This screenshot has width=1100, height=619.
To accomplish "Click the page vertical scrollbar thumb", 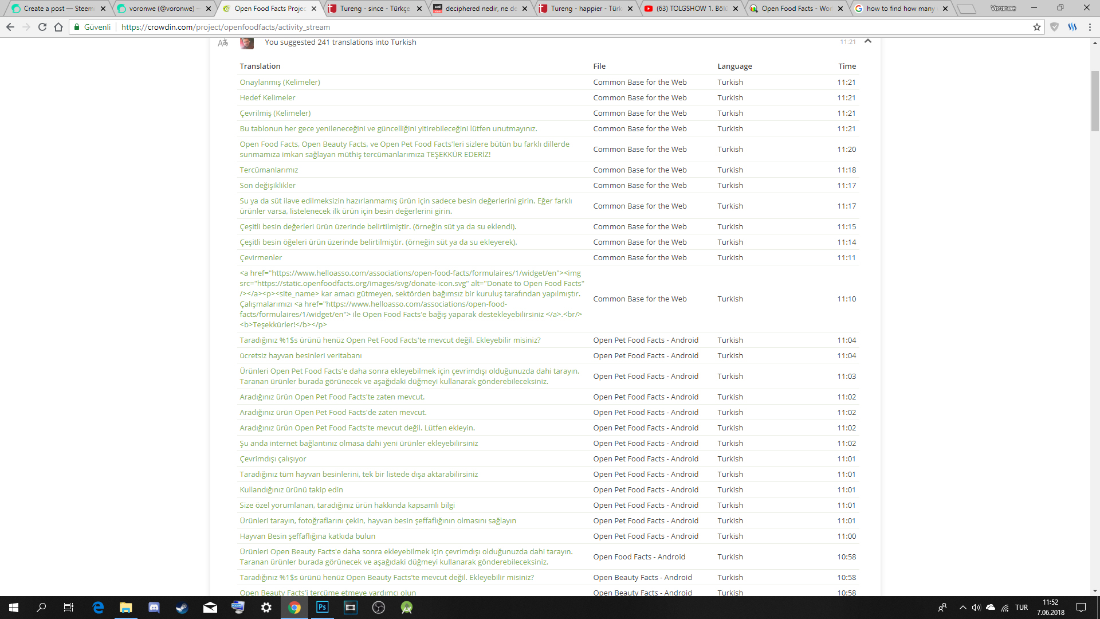I will click(1095, 101).
